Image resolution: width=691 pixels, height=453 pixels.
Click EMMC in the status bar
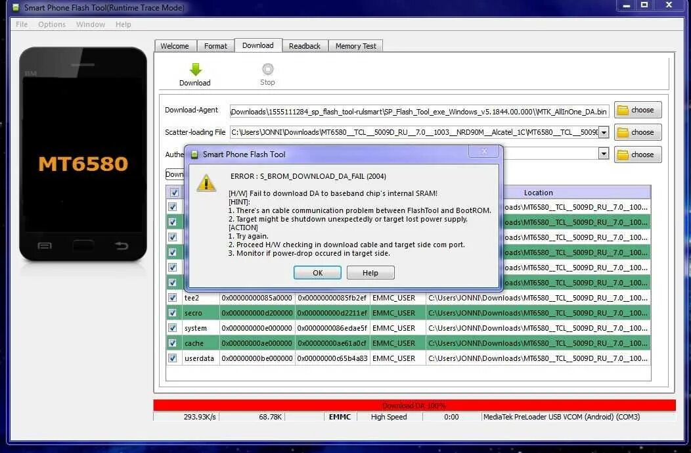coord(340,417)
